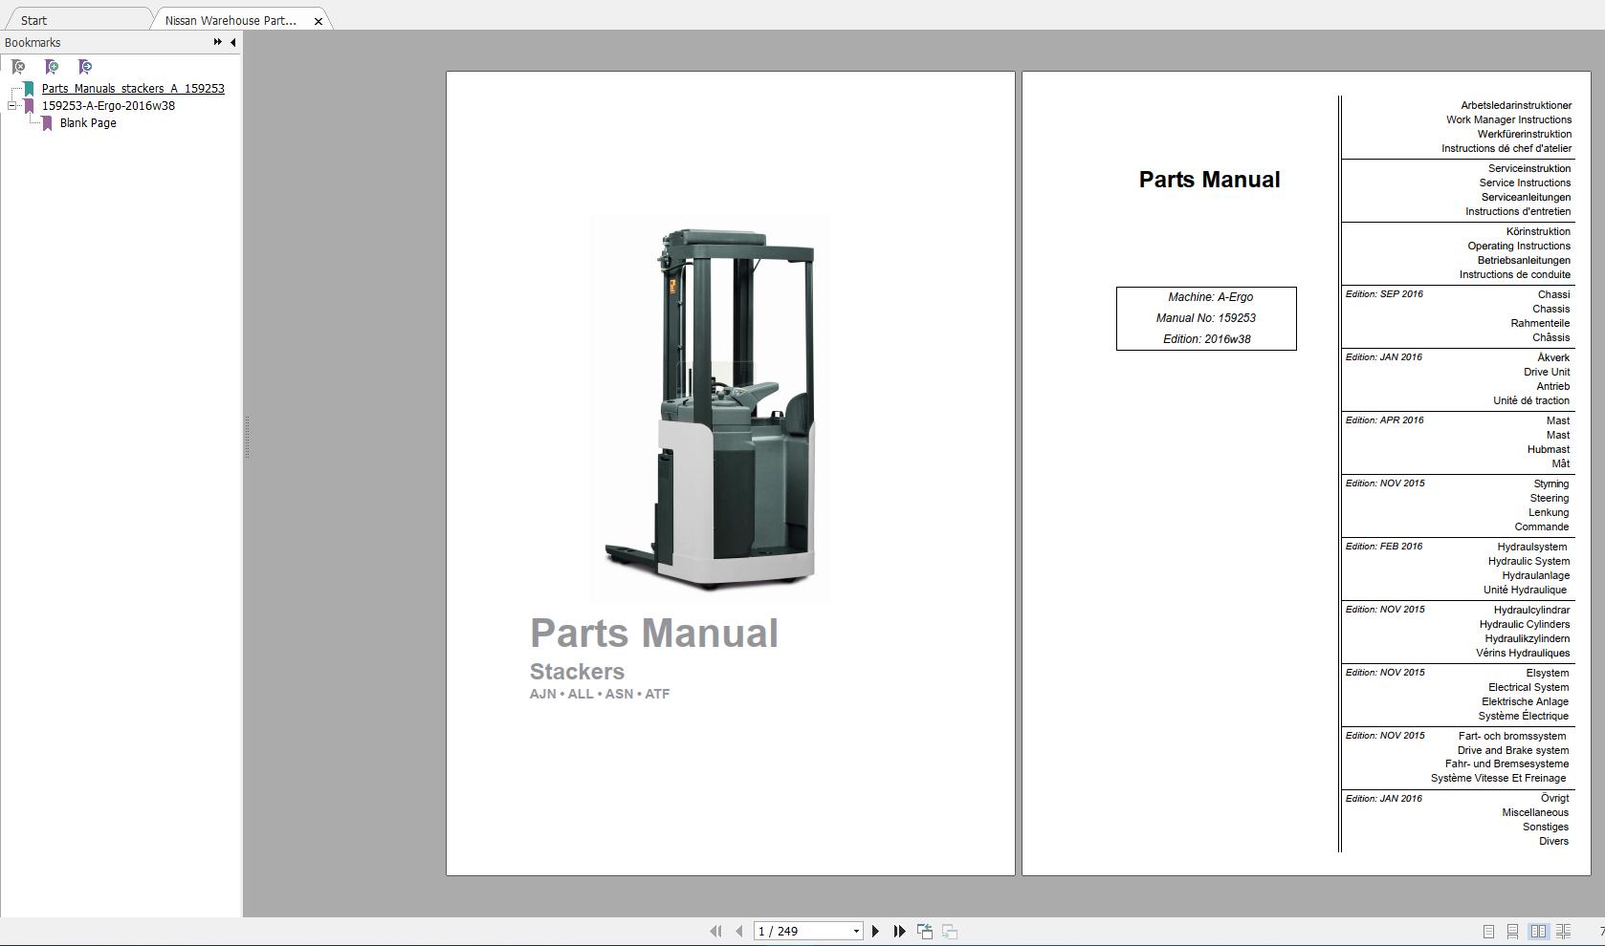Click the 'Hubmast' index entry
Screen dimensions: 1605x946
coord(1549,450)
